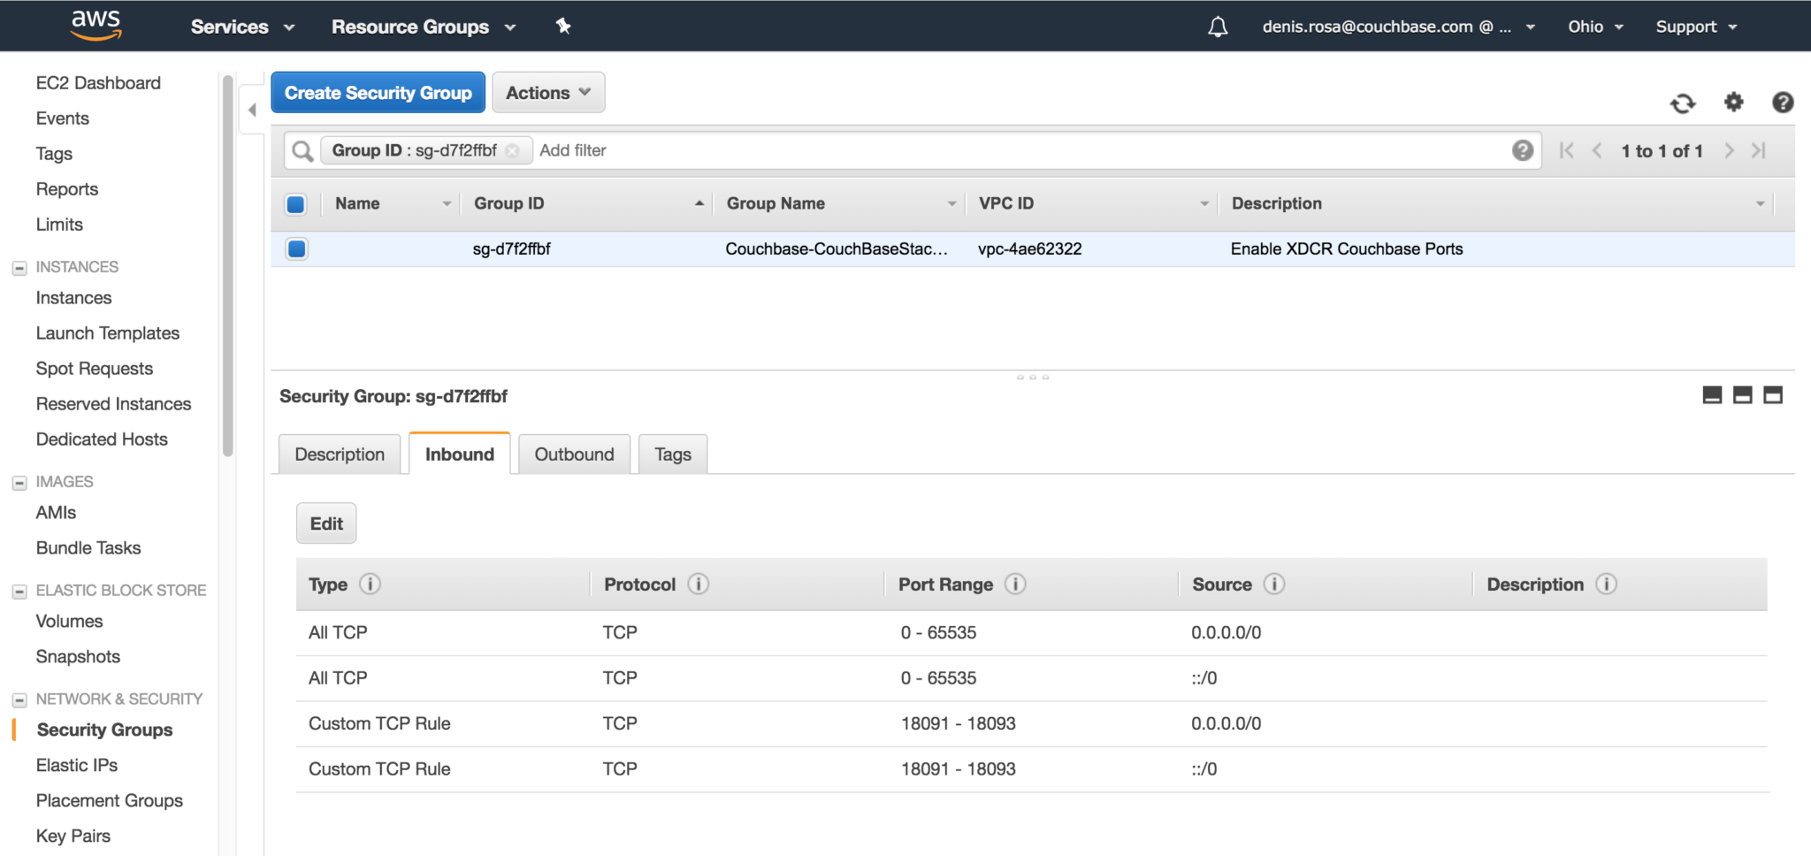This screenshot has width=1811, height=856.
Task: Check the select-all checkbox in table header
Action: tap(295, 203)
